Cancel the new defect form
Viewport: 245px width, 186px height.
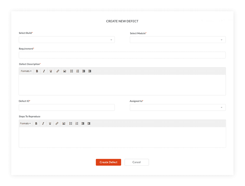click(136, 162)
